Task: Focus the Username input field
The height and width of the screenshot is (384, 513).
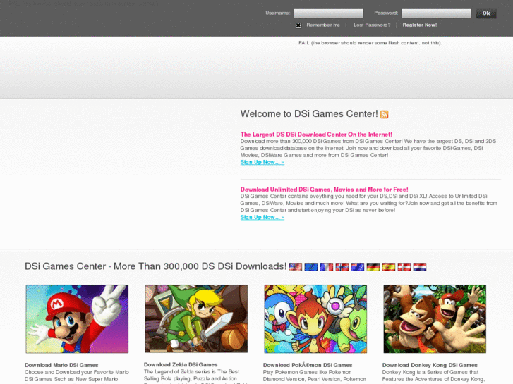Action: pos(329,13)
